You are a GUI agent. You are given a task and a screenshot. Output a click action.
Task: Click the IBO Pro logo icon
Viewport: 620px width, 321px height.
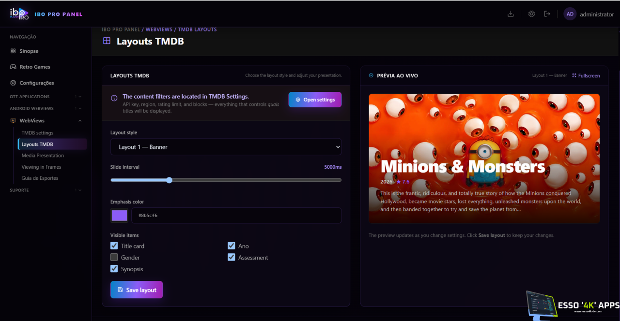pos(19,14)
